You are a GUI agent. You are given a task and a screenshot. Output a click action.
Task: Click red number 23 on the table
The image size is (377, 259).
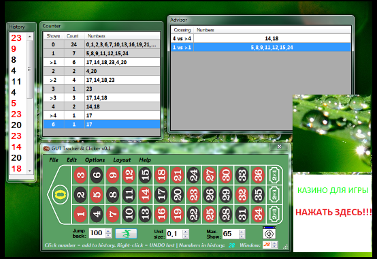tap(193, 194)
